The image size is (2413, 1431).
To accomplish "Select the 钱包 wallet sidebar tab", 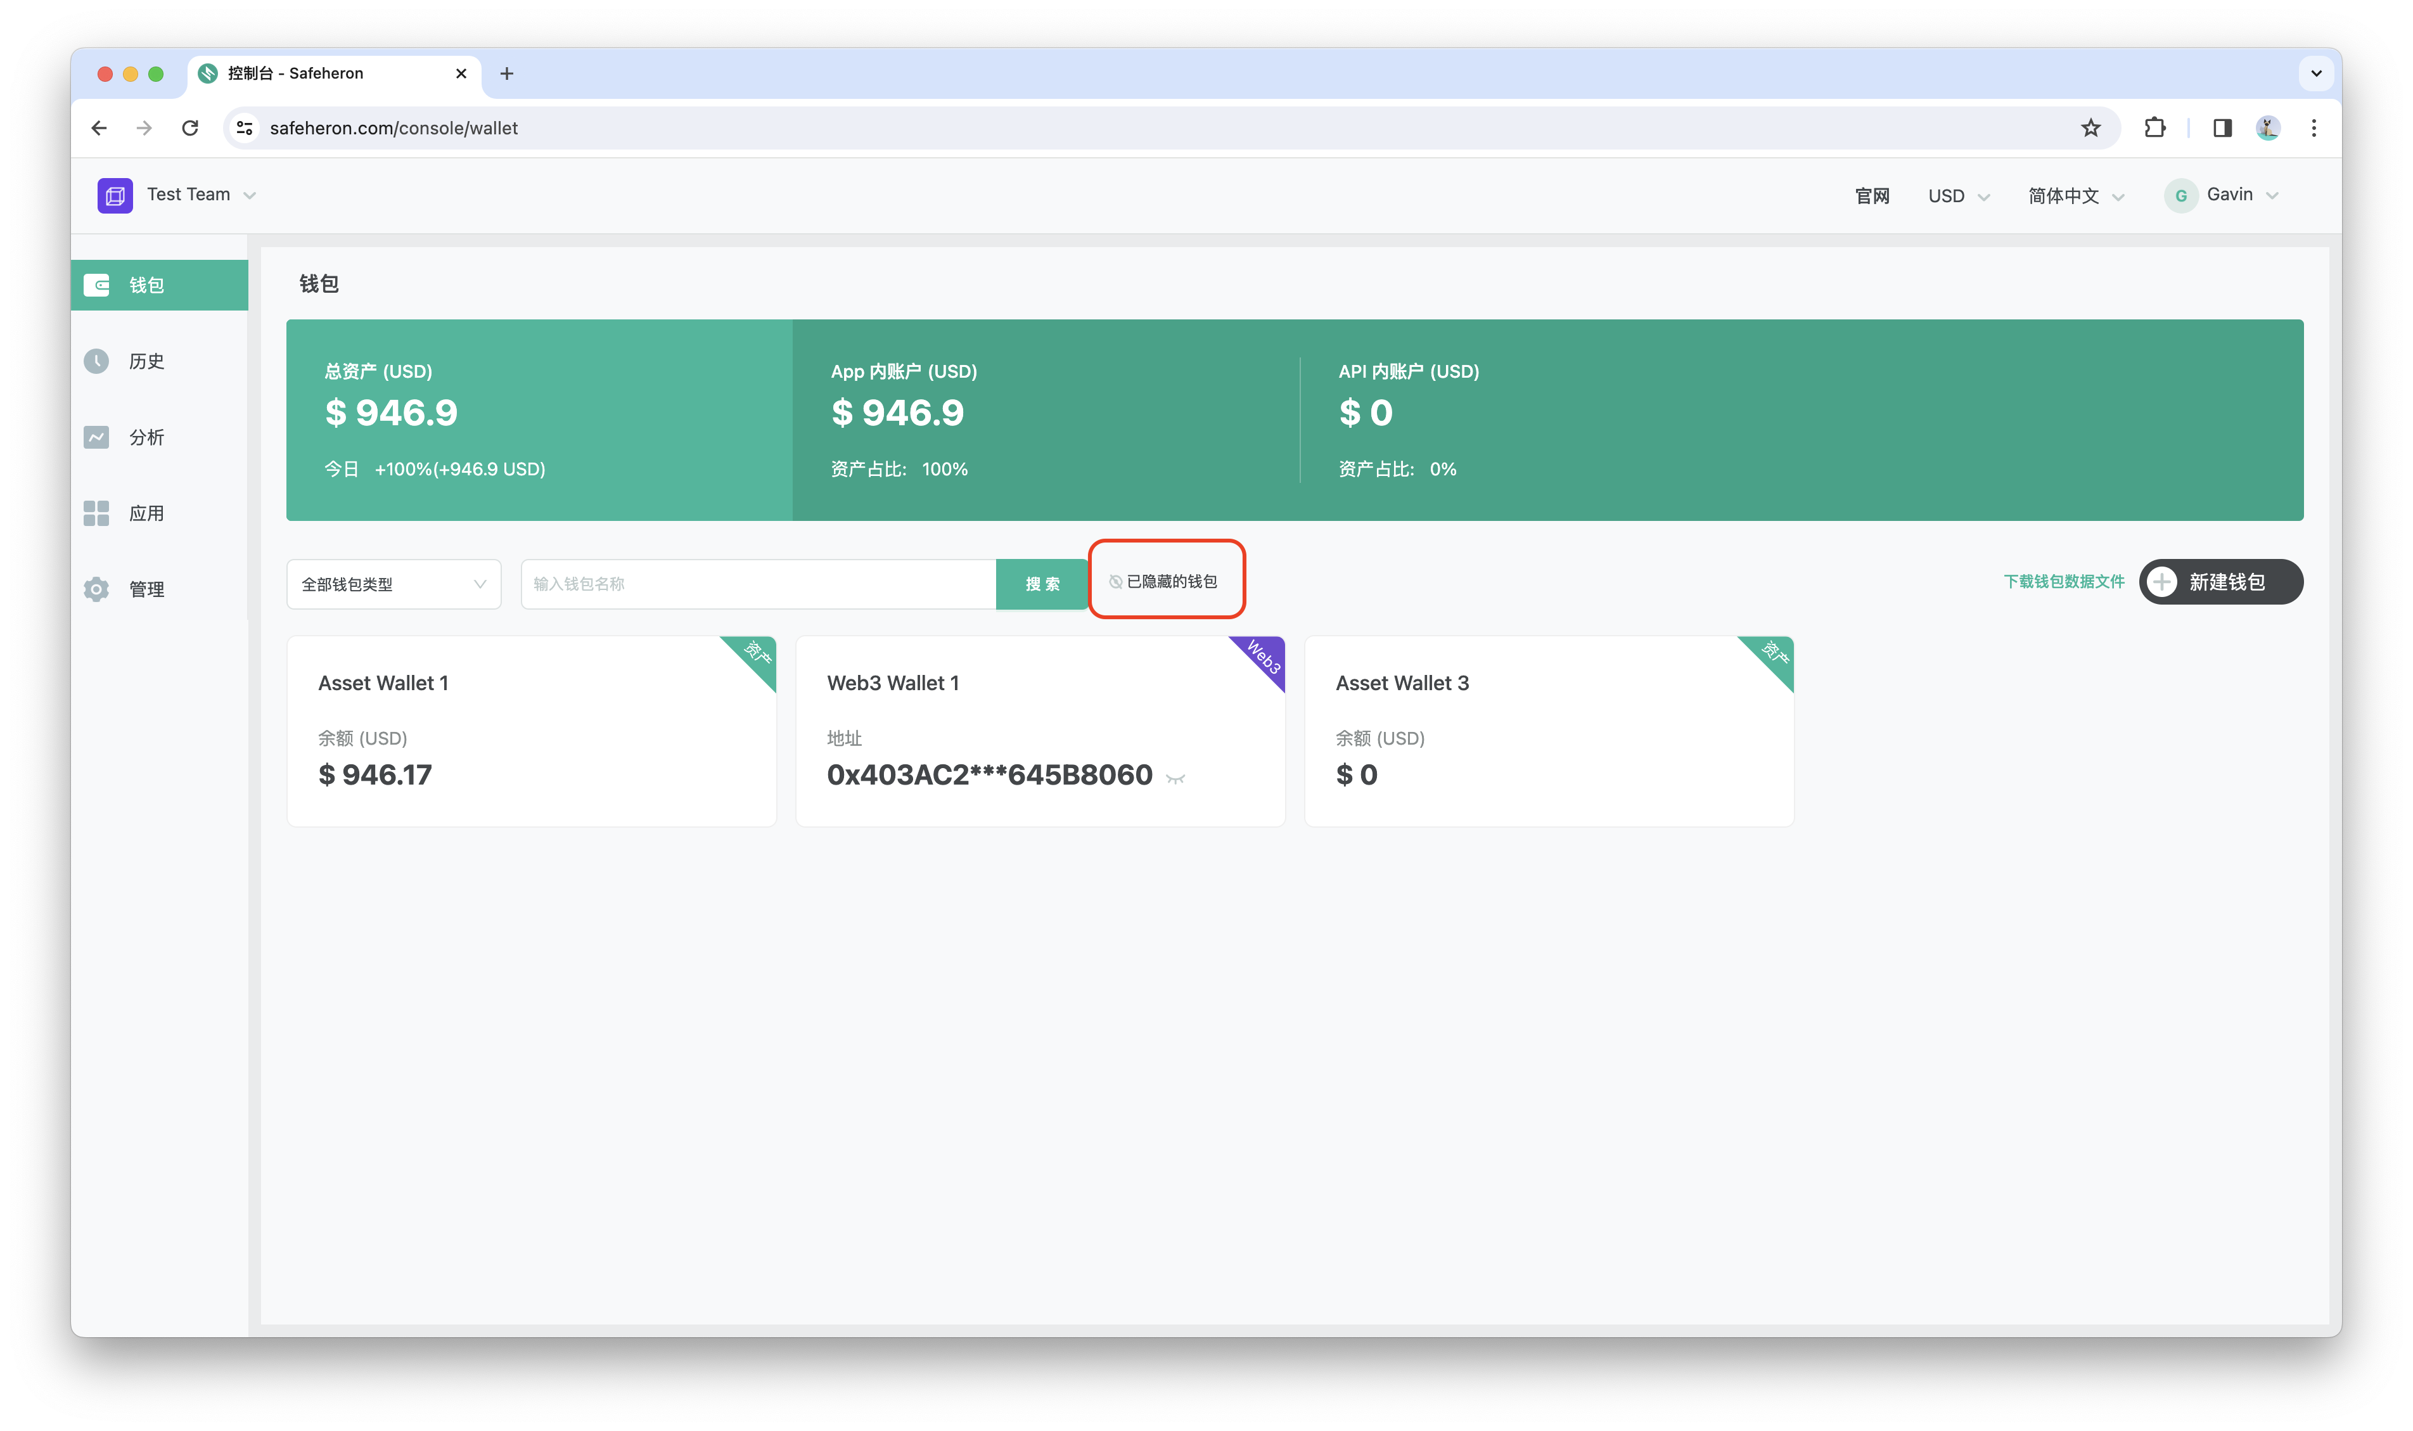I will (159, 285).
